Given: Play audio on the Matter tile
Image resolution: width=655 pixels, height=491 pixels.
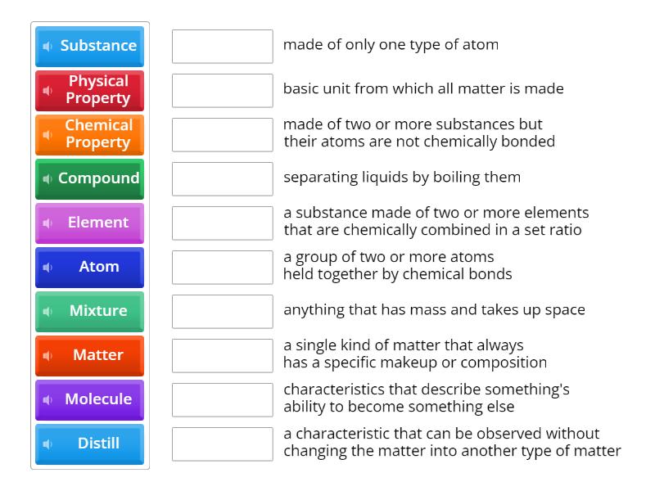Looking at the screenshot, I should pos(47,355).
